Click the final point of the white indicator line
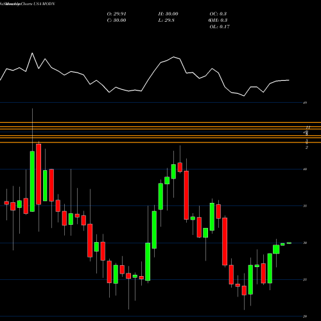This screenshot has width=321, height=321. 289,80
